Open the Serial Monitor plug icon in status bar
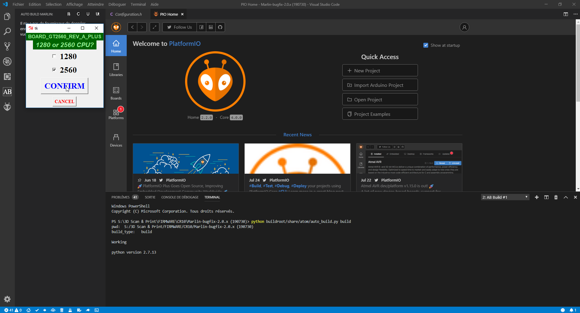Viewport: 580px width, 313px height. 88,310
